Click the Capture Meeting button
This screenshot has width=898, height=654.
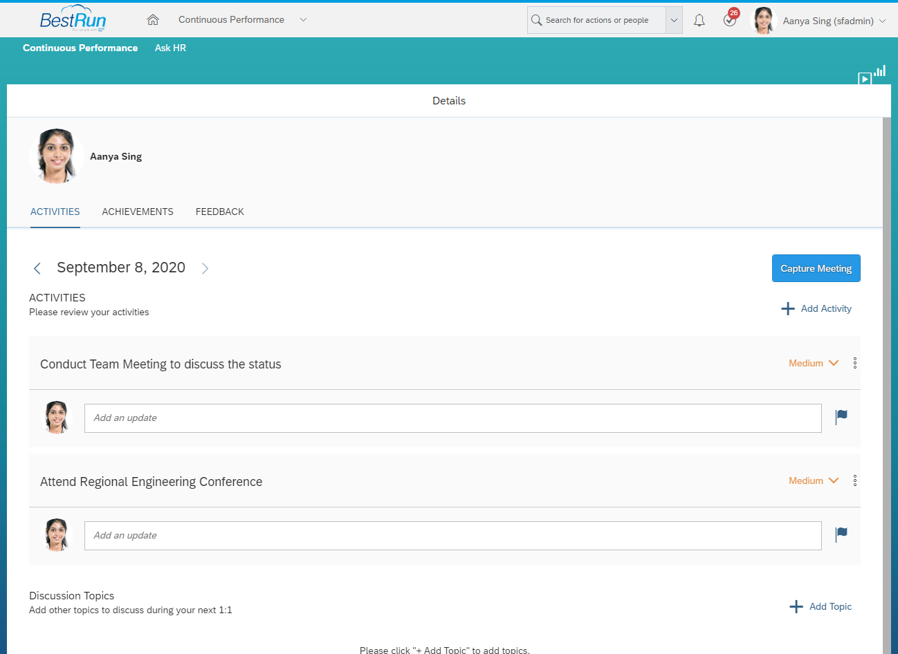[x=816, y=268]
